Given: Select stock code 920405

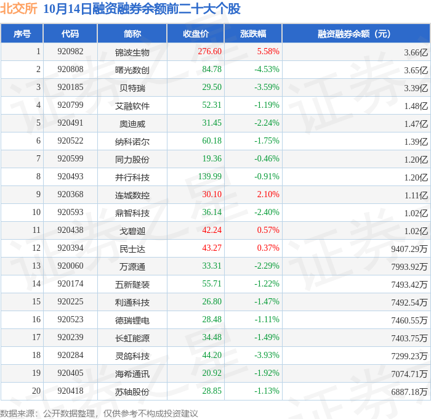Looking at the screenshot, I should tap(70, 373).
